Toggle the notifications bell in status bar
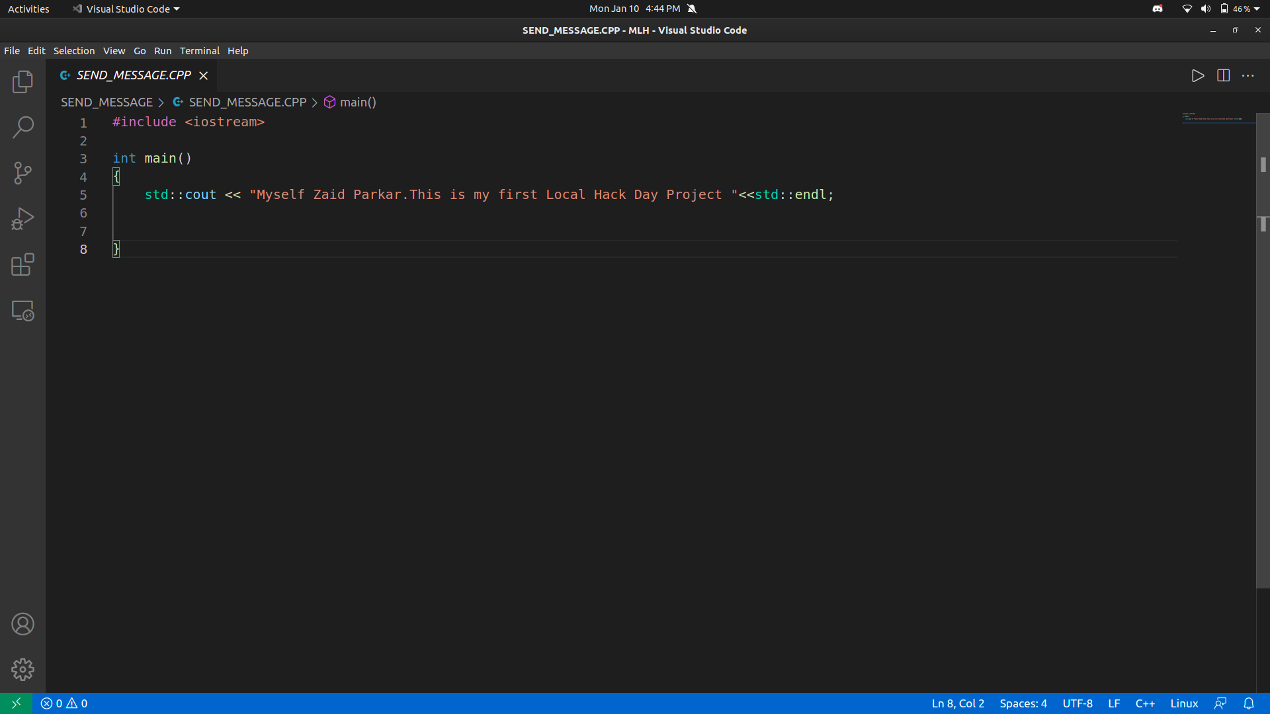 tap(1248, 703)
